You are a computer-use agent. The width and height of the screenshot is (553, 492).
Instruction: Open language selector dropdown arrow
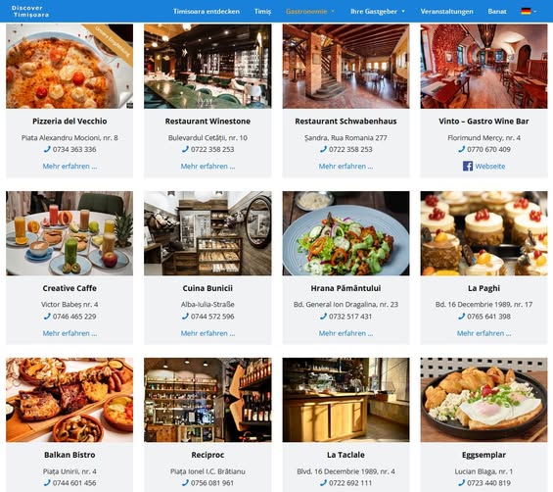pyautogui.click(x=535, y=12)
